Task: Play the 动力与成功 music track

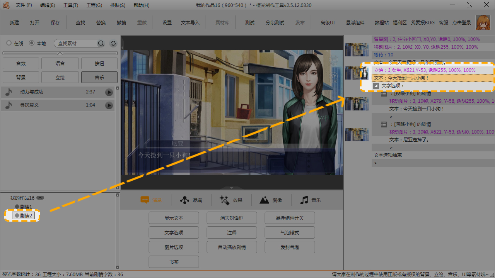Action: 109,92
